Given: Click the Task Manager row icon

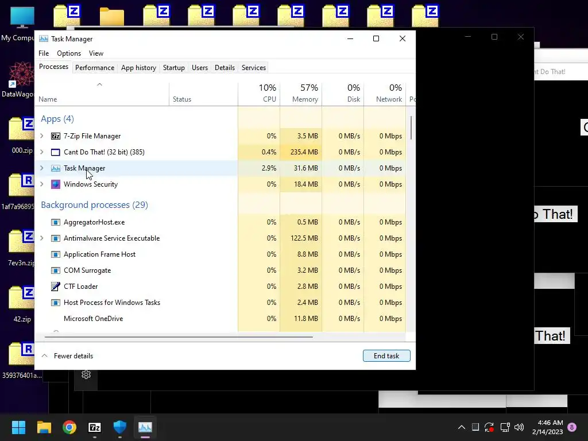Looking at the screenshot, I should coord(56,168).
